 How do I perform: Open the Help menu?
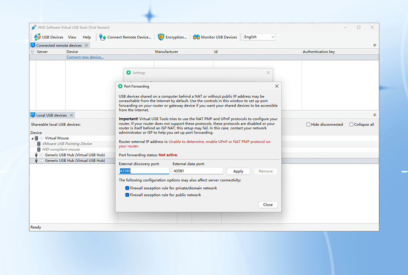tap(87, 37)
